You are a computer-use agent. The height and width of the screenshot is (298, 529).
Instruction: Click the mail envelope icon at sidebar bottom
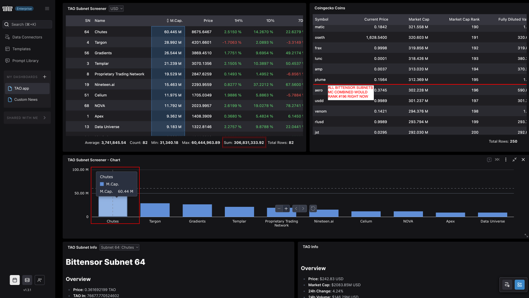27,280
